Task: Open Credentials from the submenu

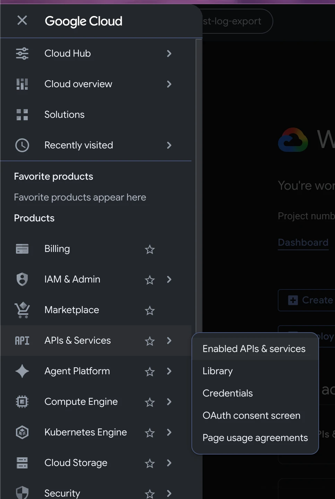Action: tap(255, 393)
